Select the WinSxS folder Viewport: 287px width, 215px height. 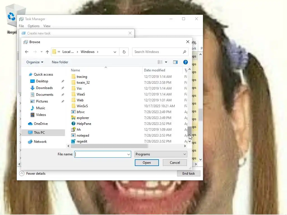[80, 106]
